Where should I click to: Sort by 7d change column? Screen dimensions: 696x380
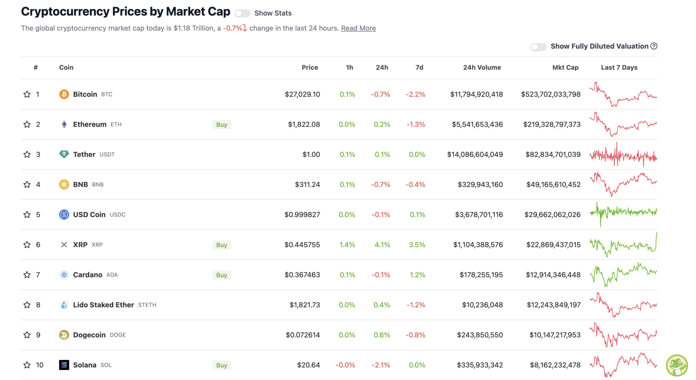(419, 67)
